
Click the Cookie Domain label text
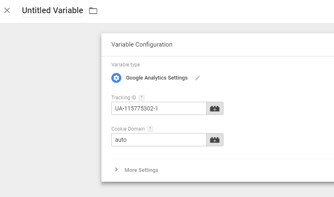(x=128, y=129)
